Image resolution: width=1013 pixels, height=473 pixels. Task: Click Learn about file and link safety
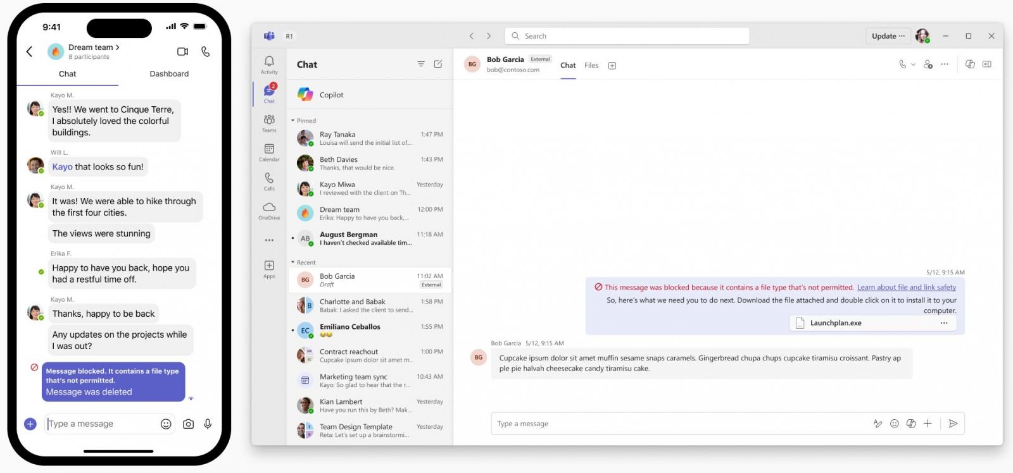pos(907,287)
